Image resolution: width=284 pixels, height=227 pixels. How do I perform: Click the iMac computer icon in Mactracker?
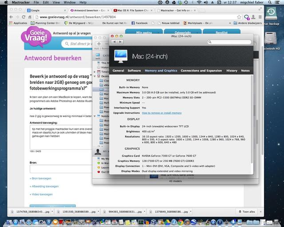click(x=121, y=56)
